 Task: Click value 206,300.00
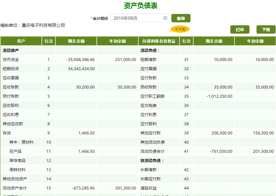coord(222,133)
